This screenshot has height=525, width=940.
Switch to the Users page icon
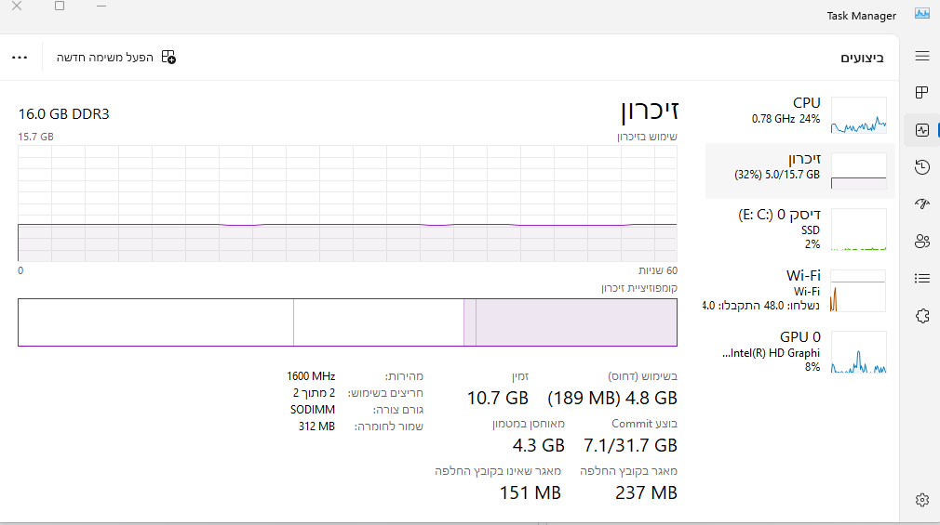coord(922,241)
